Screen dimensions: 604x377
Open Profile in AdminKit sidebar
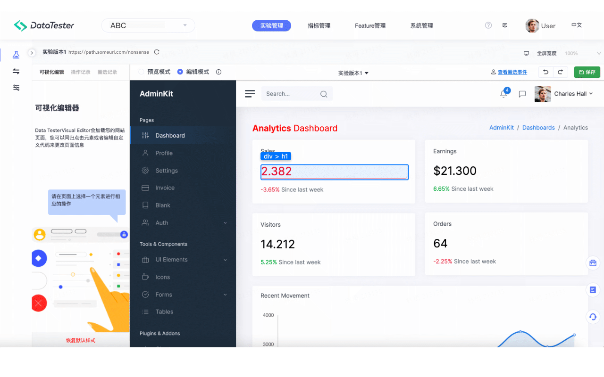(183, 153)
